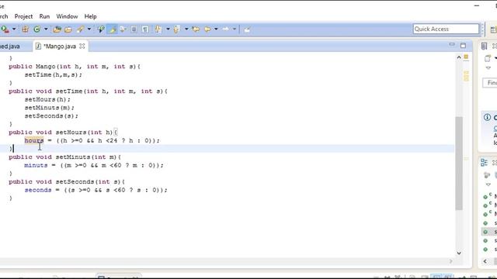497x279 pixels.
Task: Switch to the Mango.java editor tab
Action: tap(60, 46)
